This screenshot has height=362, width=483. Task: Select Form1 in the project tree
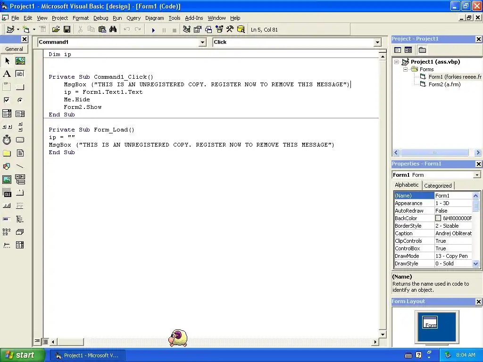pyautogui.click(x=455, y=77)
